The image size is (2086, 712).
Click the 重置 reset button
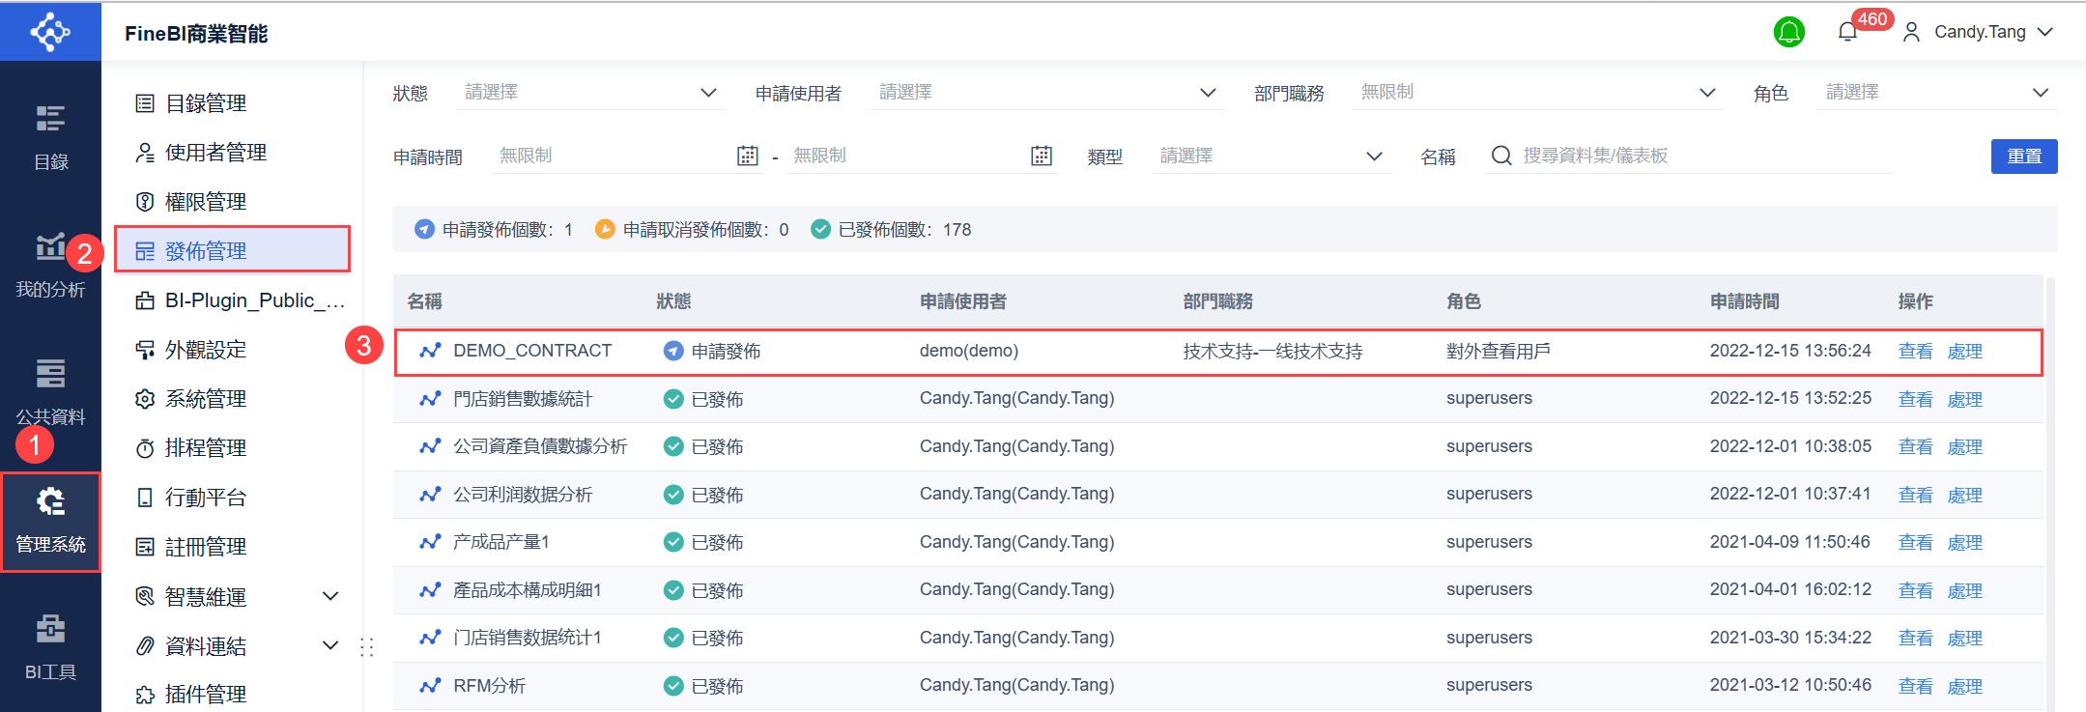[2024, 157]
